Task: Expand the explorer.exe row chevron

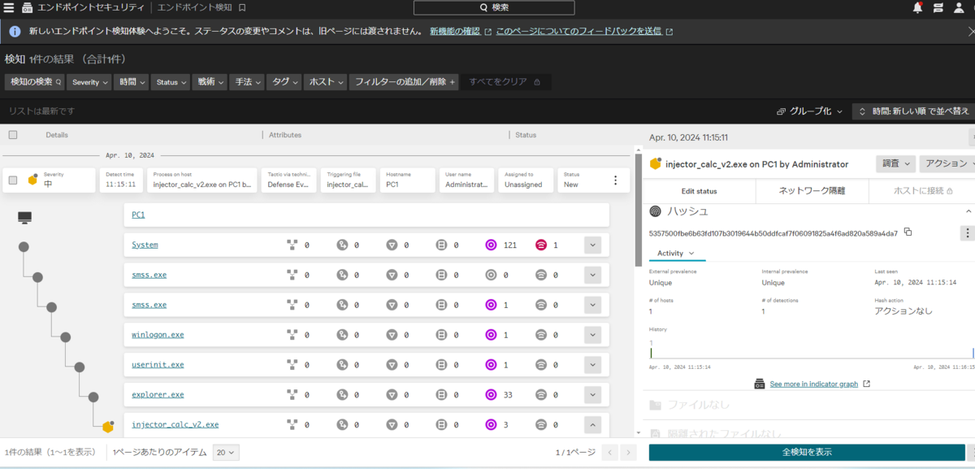Action: point(592,395)
